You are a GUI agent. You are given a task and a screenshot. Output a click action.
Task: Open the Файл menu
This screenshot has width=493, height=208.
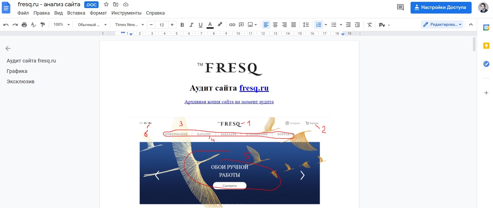23,13
